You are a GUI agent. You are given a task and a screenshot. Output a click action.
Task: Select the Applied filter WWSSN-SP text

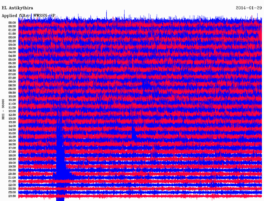pyautogui.click(x=28, y=15)
